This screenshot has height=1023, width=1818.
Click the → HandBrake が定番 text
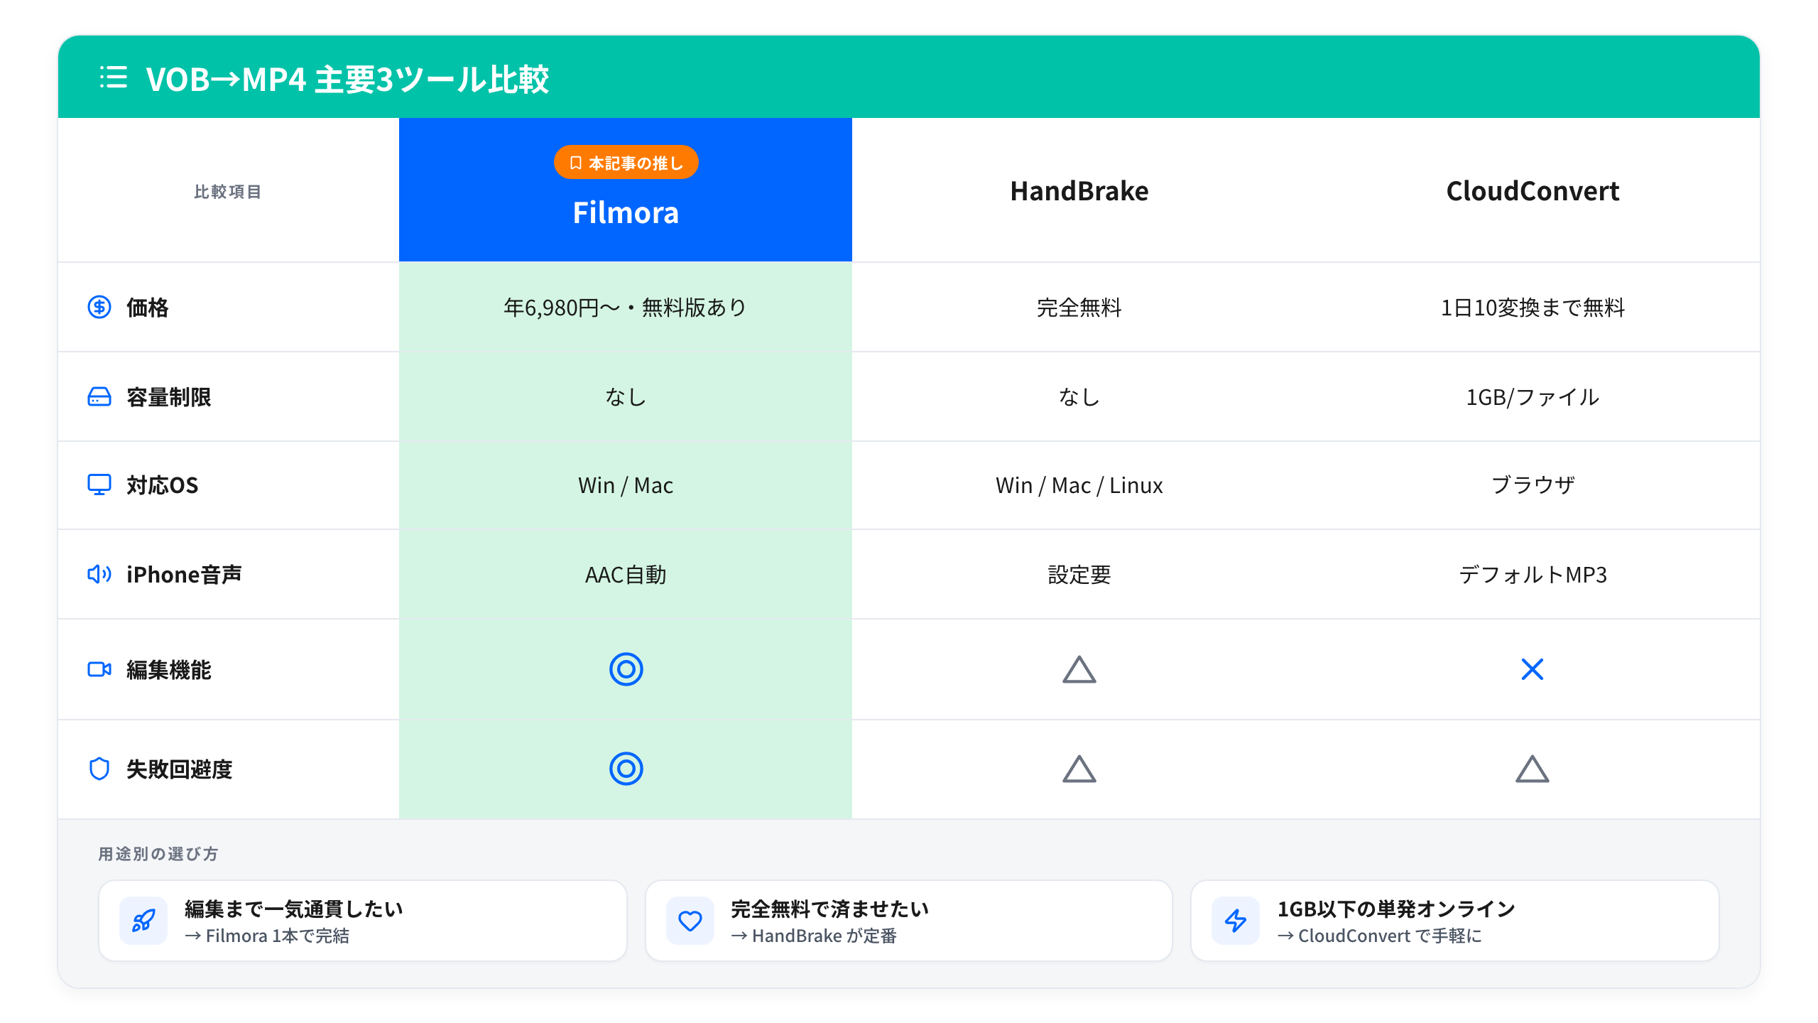(x=814, y=936)
